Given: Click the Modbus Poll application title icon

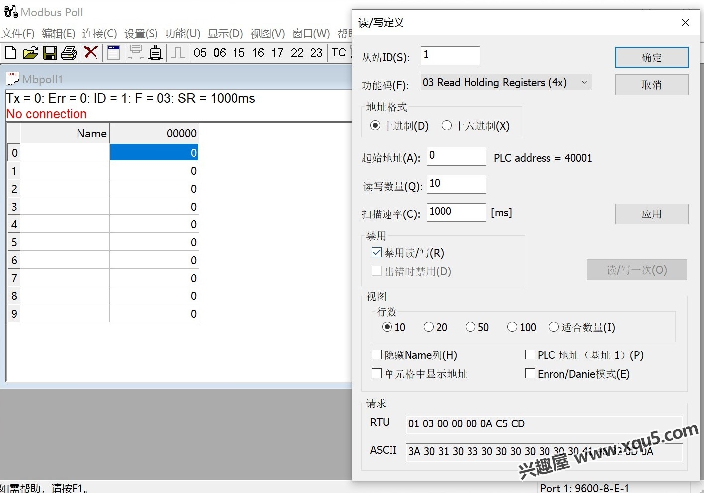Looking at the screenshot, I should (x=11, y=12).
